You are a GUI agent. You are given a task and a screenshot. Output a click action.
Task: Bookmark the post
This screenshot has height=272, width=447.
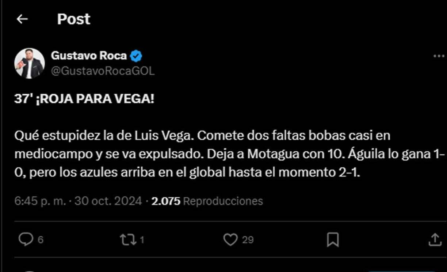pyautogui.click(x=333, y=240)
